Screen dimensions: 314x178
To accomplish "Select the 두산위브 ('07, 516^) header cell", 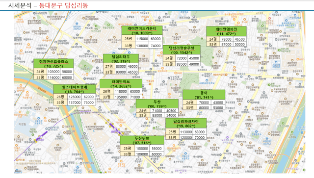I will (142, 140).
